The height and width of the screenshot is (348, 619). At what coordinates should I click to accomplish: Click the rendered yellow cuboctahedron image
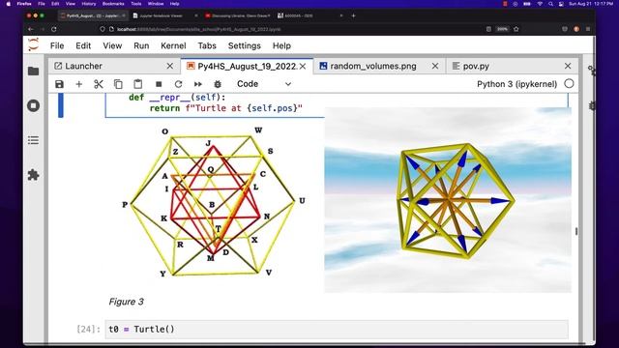click(x=448, y=200)
